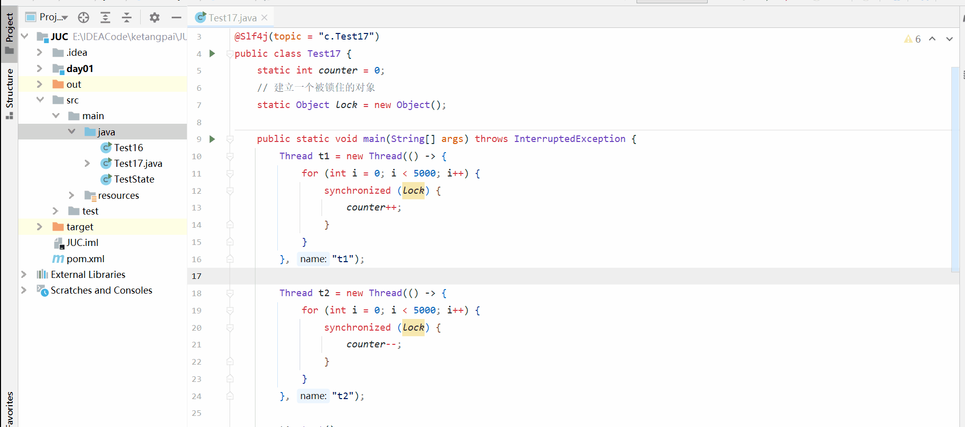Image resolution: width=965 pixels, height=427 pixels.
Task: Select TestState class in project tree
Action: pos(134,179)
